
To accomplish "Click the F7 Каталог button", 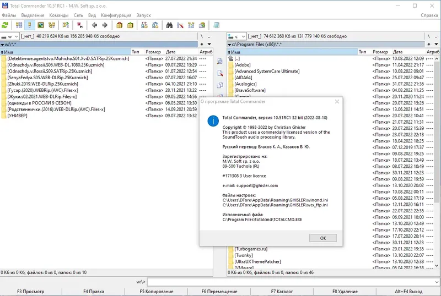I will pos(282,292).
